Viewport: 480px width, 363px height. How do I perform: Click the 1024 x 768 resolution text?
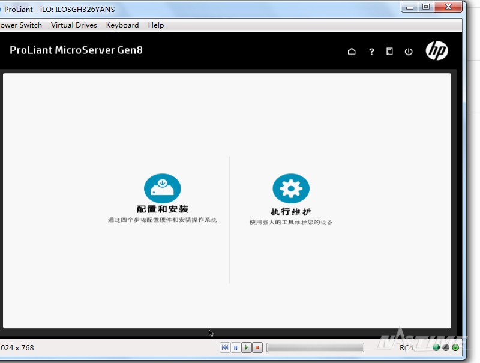point(17,347)
